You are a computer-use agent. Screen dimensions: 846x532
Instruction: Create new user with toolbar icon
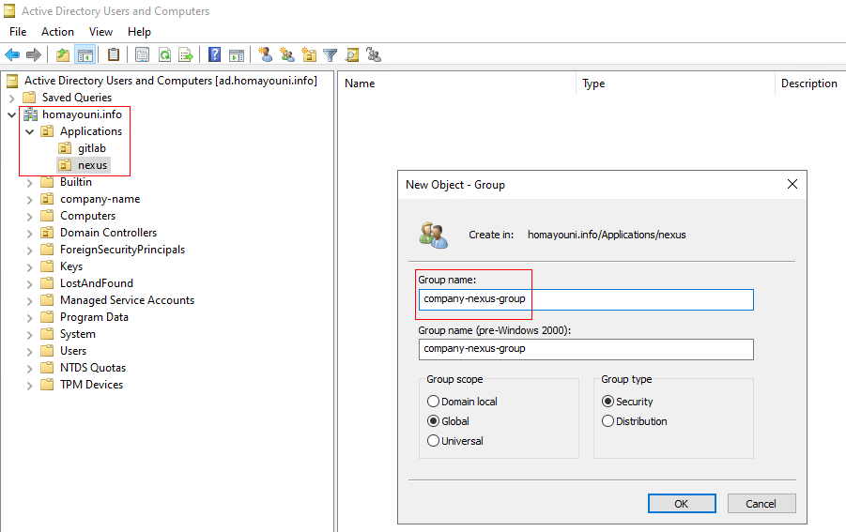265,54
